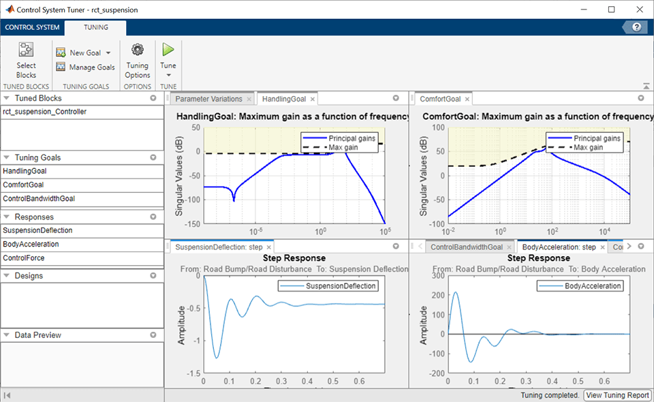The height and width of the screenshot is (402, 654).
Task: Select the Parameter Variations tab
Action: point(208,99)
